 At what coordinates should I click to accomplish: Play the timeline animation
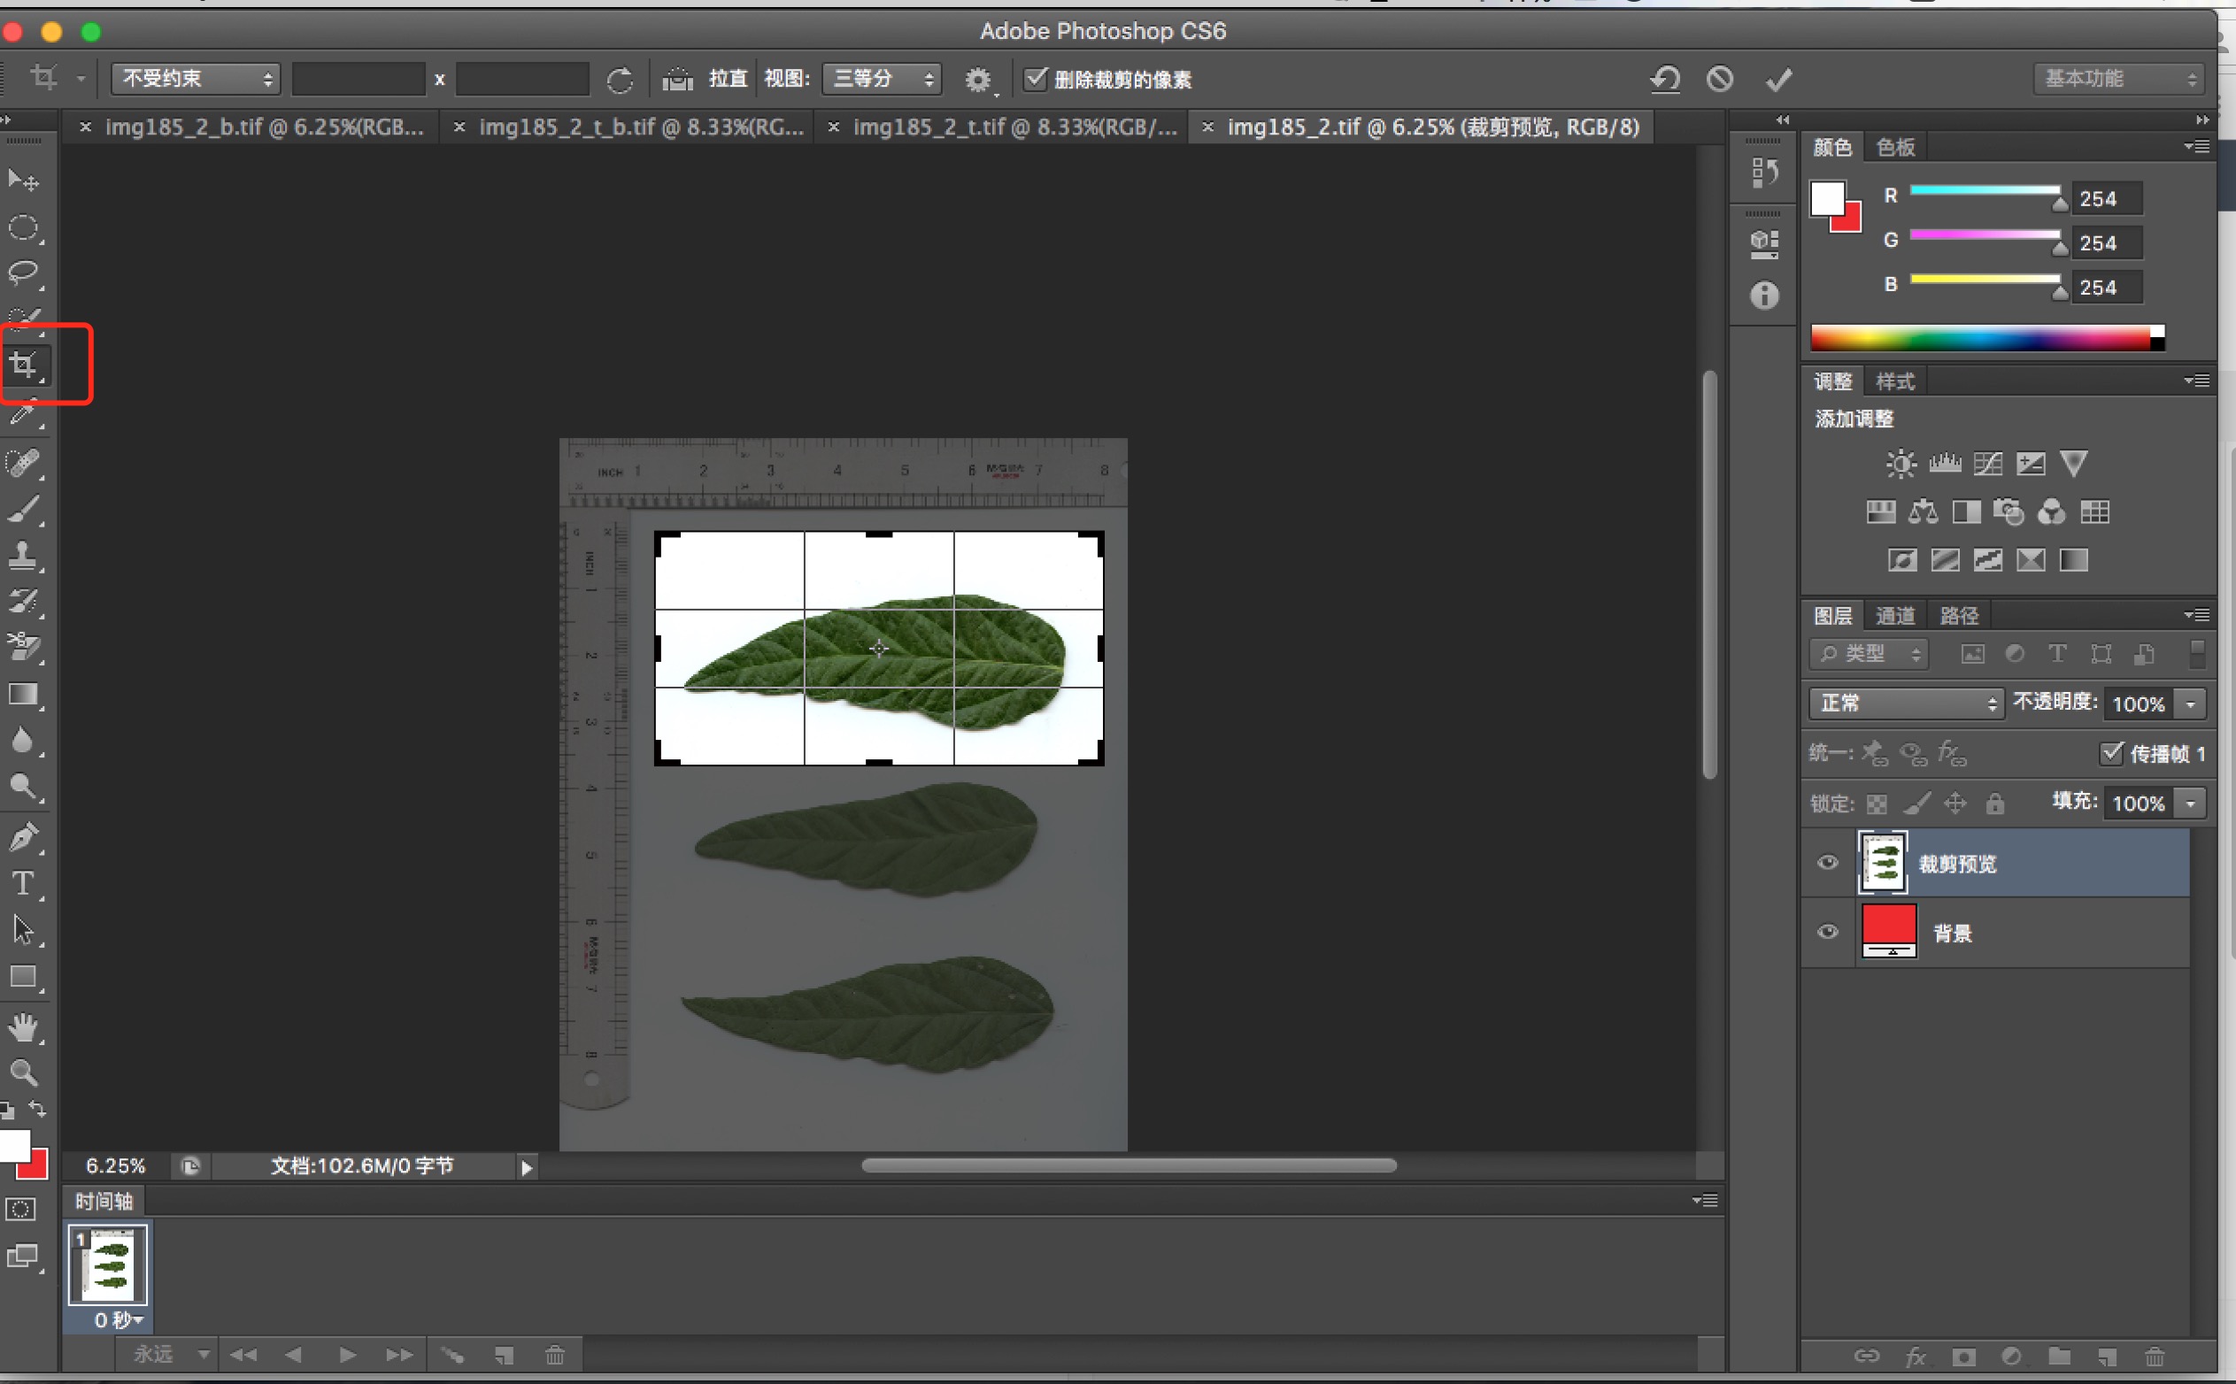tap(347, 1355)
